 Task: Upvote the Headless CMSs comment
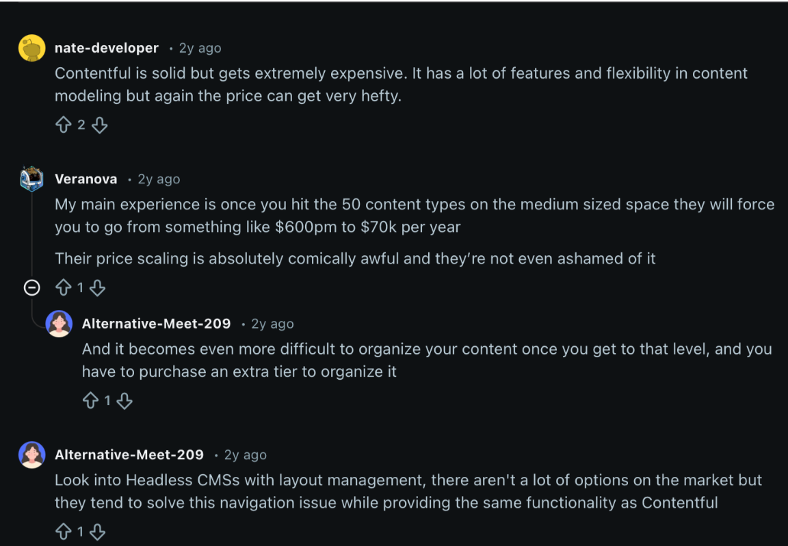(x=64, y=532)
